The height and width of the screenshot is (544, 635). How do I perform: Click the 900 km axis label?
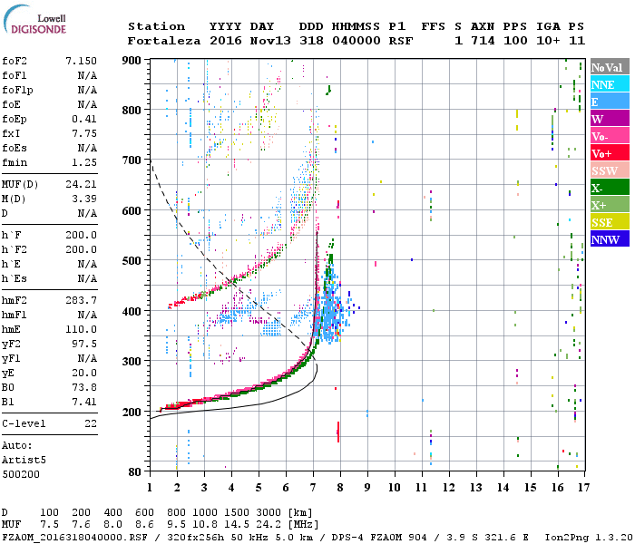[x=132, y=61]
